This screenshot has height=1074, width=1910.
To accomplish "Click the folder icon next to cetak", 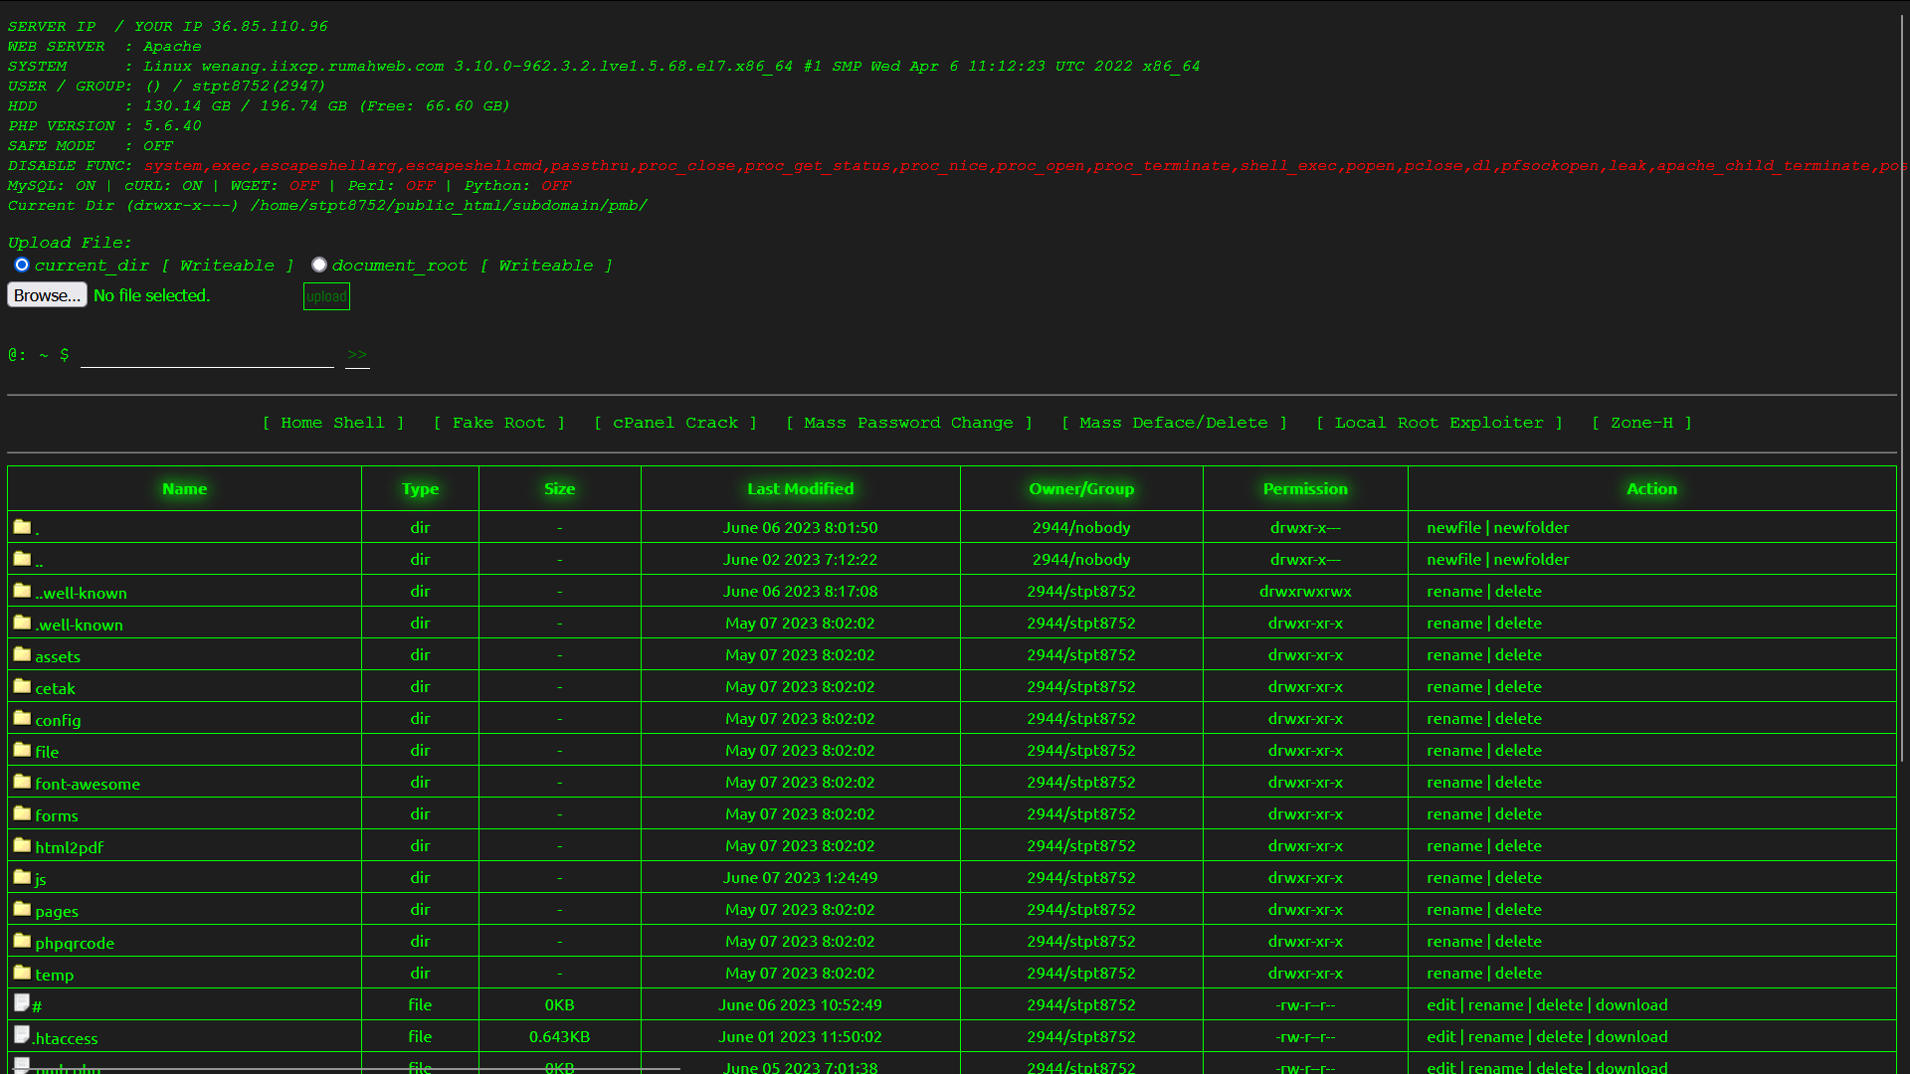I will [22, 686].
